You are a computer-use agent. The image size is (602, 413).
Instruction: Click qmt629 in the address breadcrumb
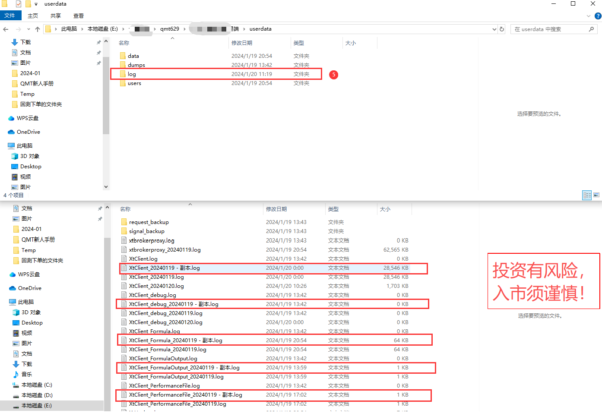point(169,29)
